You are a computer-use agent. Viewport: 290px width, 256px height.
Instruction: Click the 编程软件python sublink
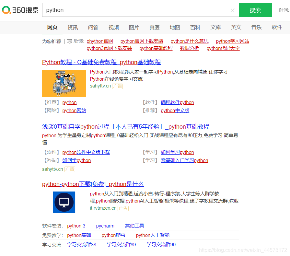(x=177, y=102)
